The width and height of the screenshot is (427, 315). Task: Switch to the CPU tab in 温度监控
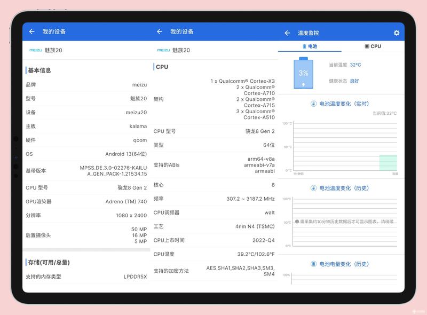pyautogui.click(x=373, y=46)
